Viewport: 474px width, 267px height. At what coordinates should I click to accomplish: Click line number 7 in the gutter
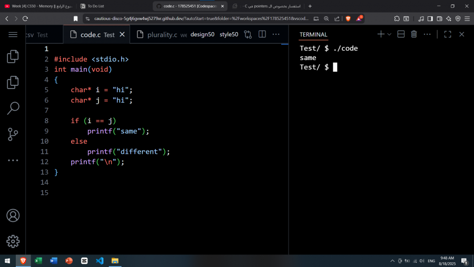tap(46, 111)
